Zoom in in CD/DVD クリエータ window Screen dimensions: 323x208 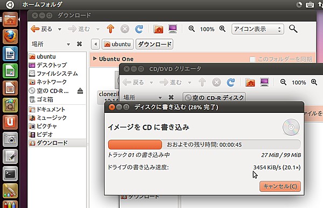coord(314,82)
